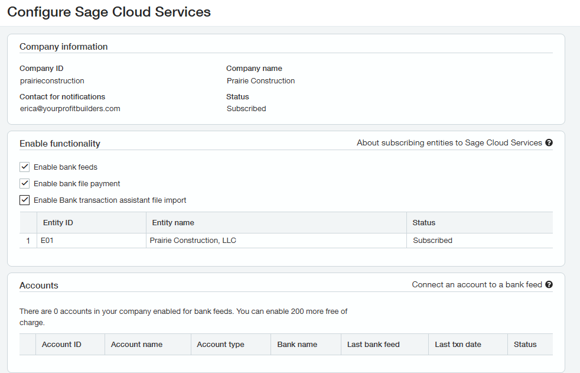Select the Prairie Construction company name value

point(261,80)
